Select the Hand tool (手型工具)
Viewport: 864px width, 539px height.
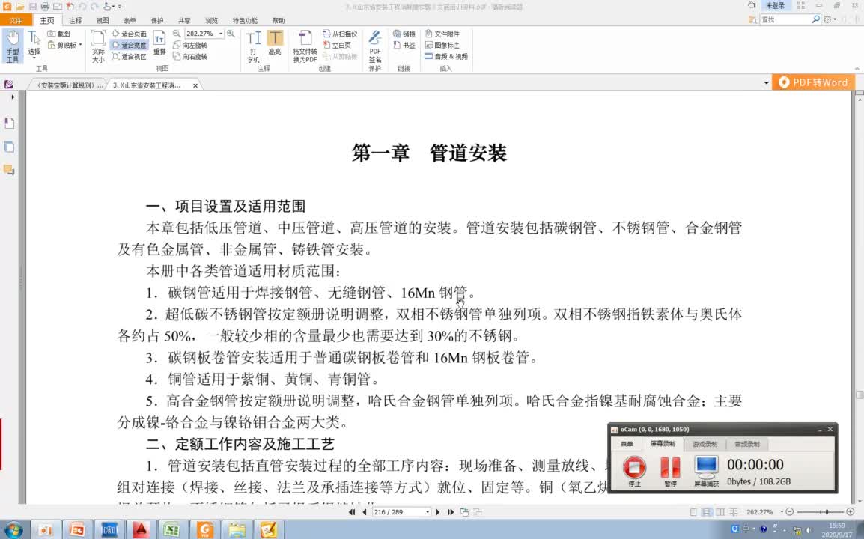tap(12, 46)
